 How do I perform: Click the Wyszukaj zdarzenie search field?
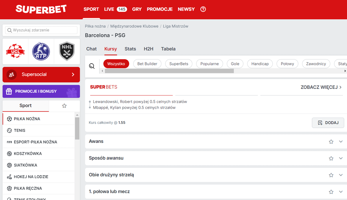pyautogui.click(x=40, y=30)
